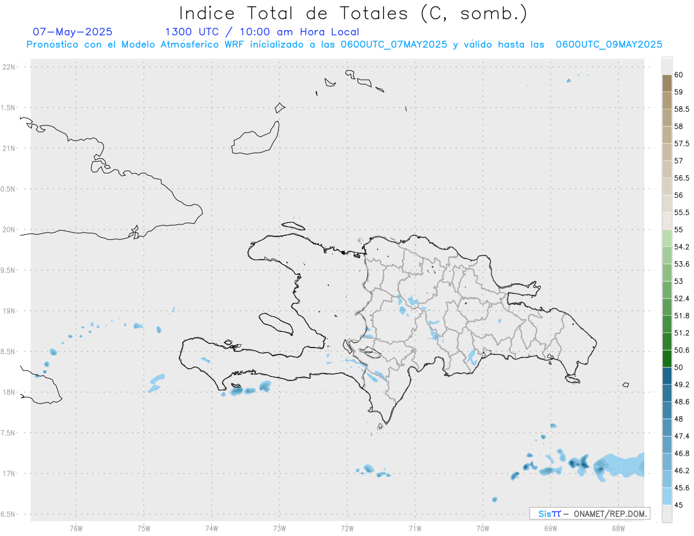Click colorbar label '60'
Image resolution: width=694 pixels, height=536 pixels.
[679, 75]
